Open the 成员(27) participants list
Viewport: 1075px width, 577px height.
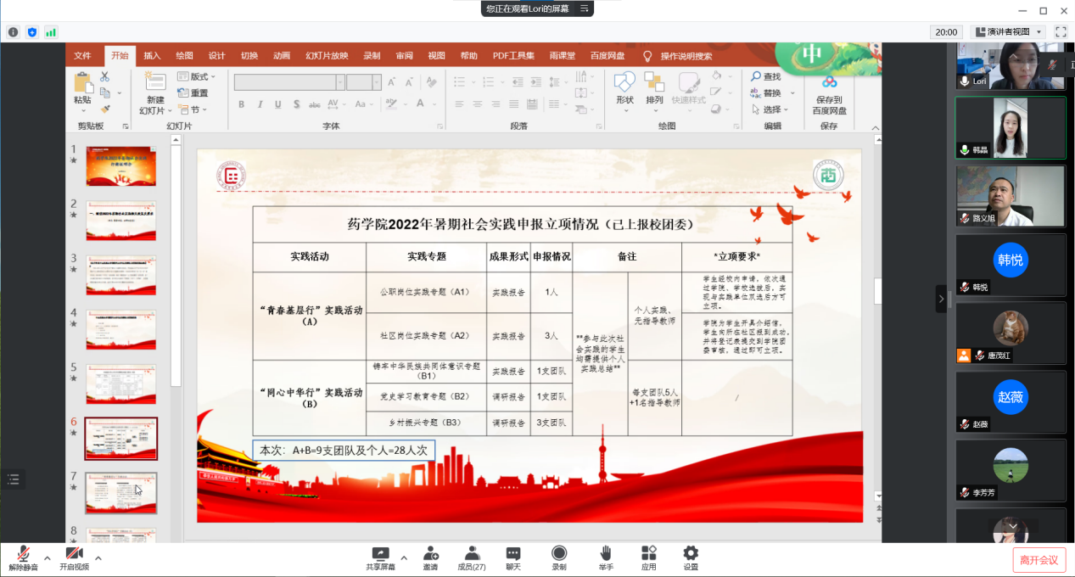[472, 557]
